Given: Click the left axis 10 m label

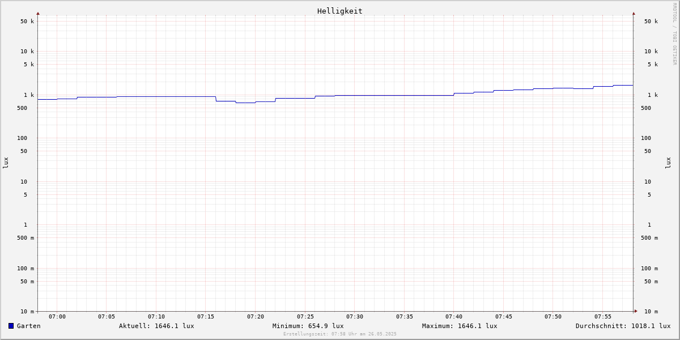Looking at the screenshot, I should coord(27,312).
